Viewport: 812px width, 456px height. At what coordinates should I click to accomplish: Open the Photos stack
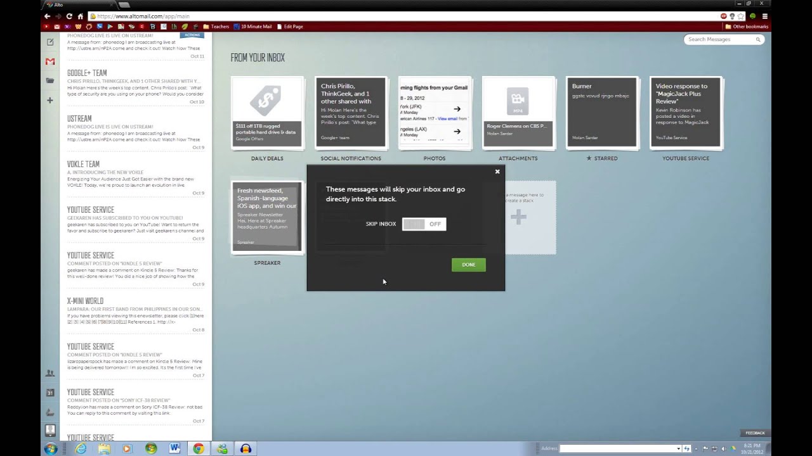tap(435, 113)
